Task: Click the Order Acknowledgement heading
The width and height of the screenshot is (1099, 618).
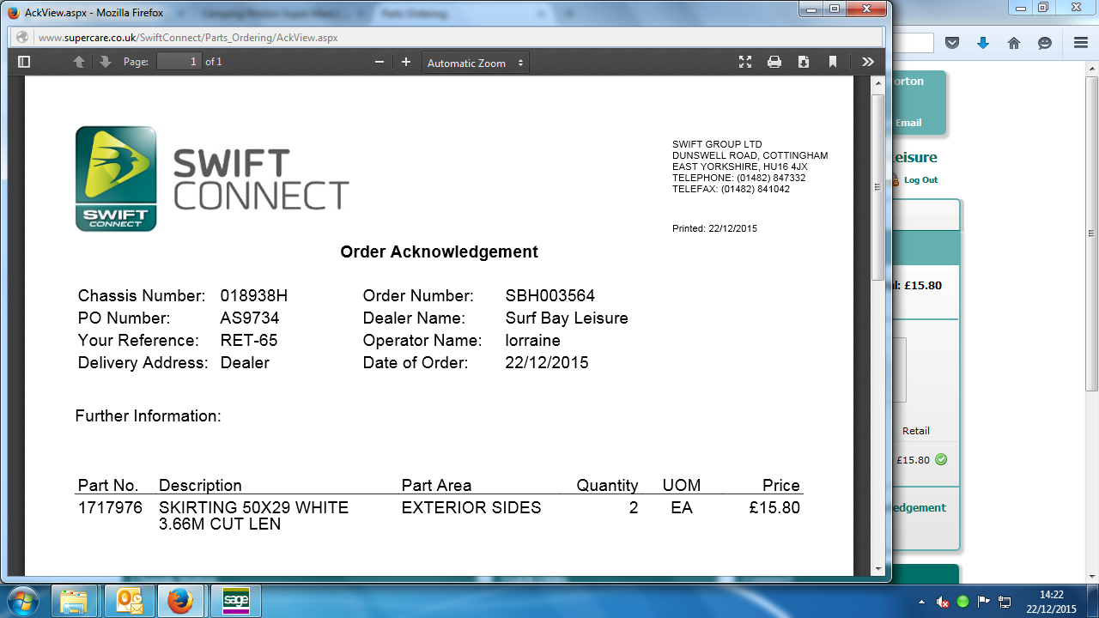Action: coord(439,251)
